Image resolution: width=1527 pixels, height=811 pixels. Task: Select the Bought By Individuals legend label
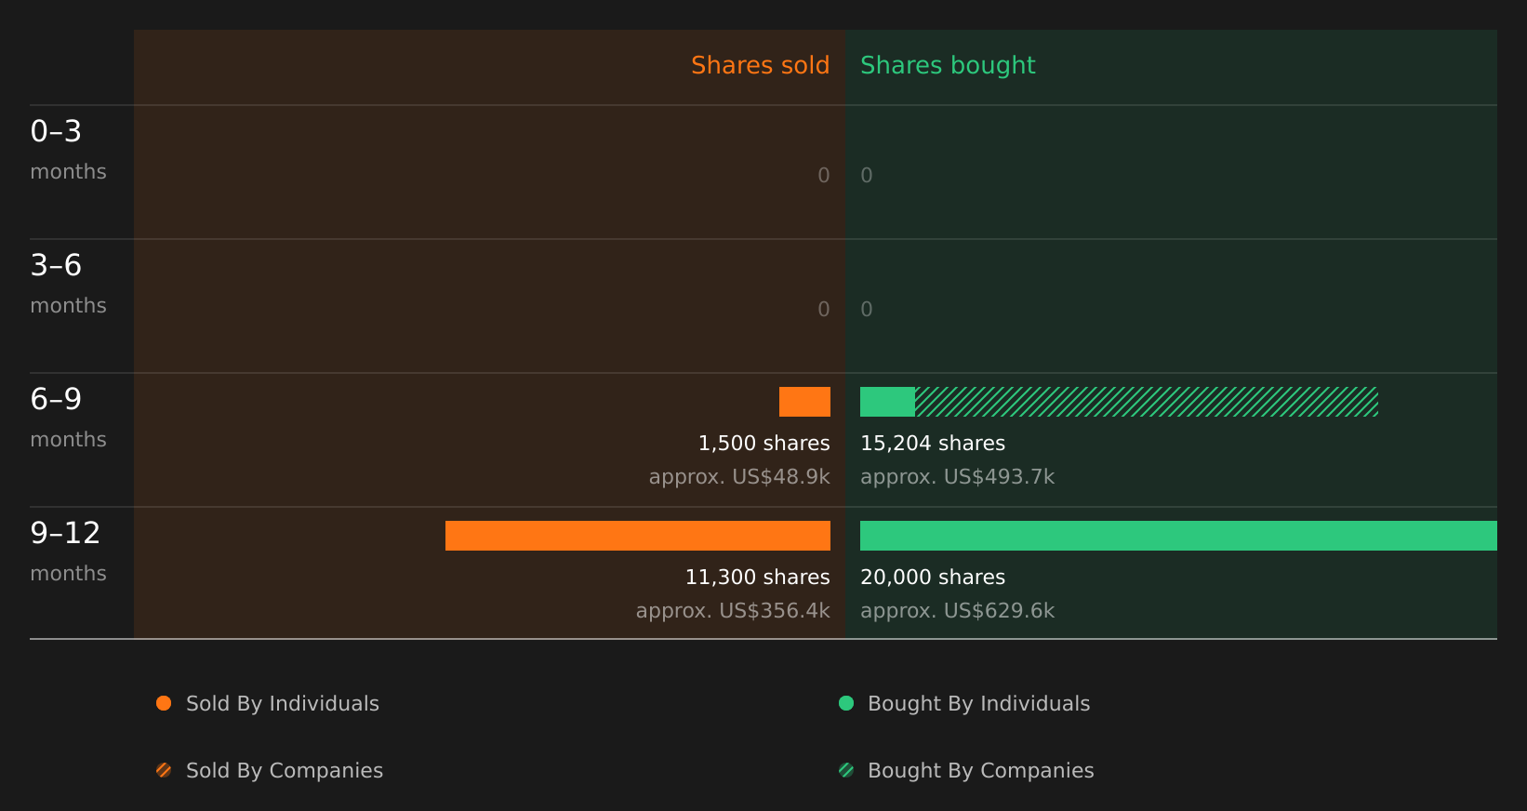pos(979,704)
